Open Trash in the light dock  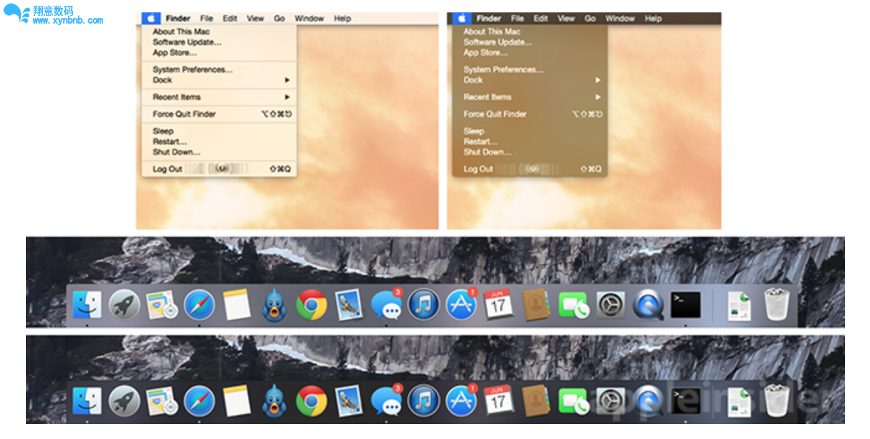click(x=777, y=304)
